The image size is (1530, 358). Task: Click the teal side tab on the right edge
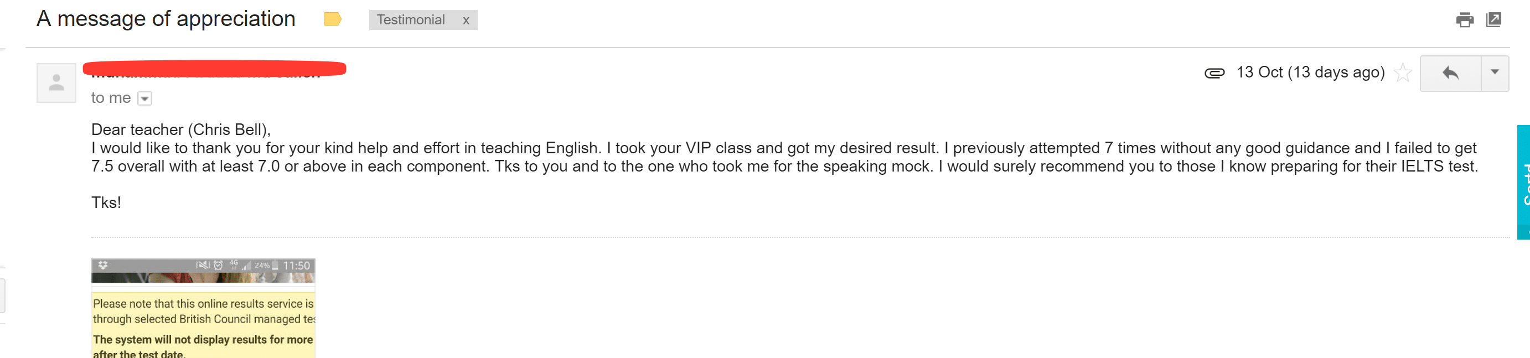point(1523,181)
